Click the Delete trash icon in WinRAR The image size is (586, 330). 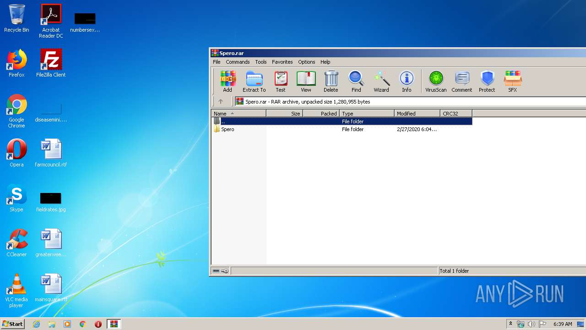point(331,81)
